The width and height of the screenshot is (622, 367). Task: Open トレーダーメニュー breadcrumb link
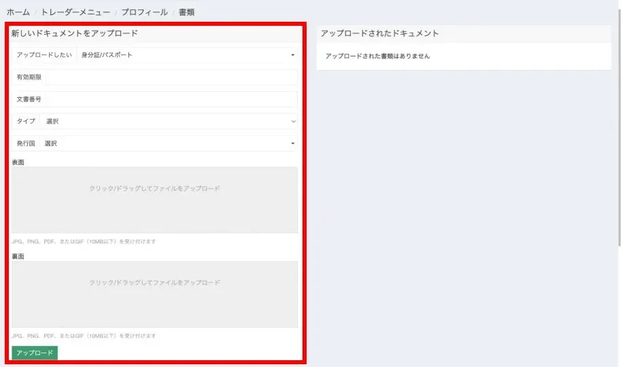coord(75,12)
